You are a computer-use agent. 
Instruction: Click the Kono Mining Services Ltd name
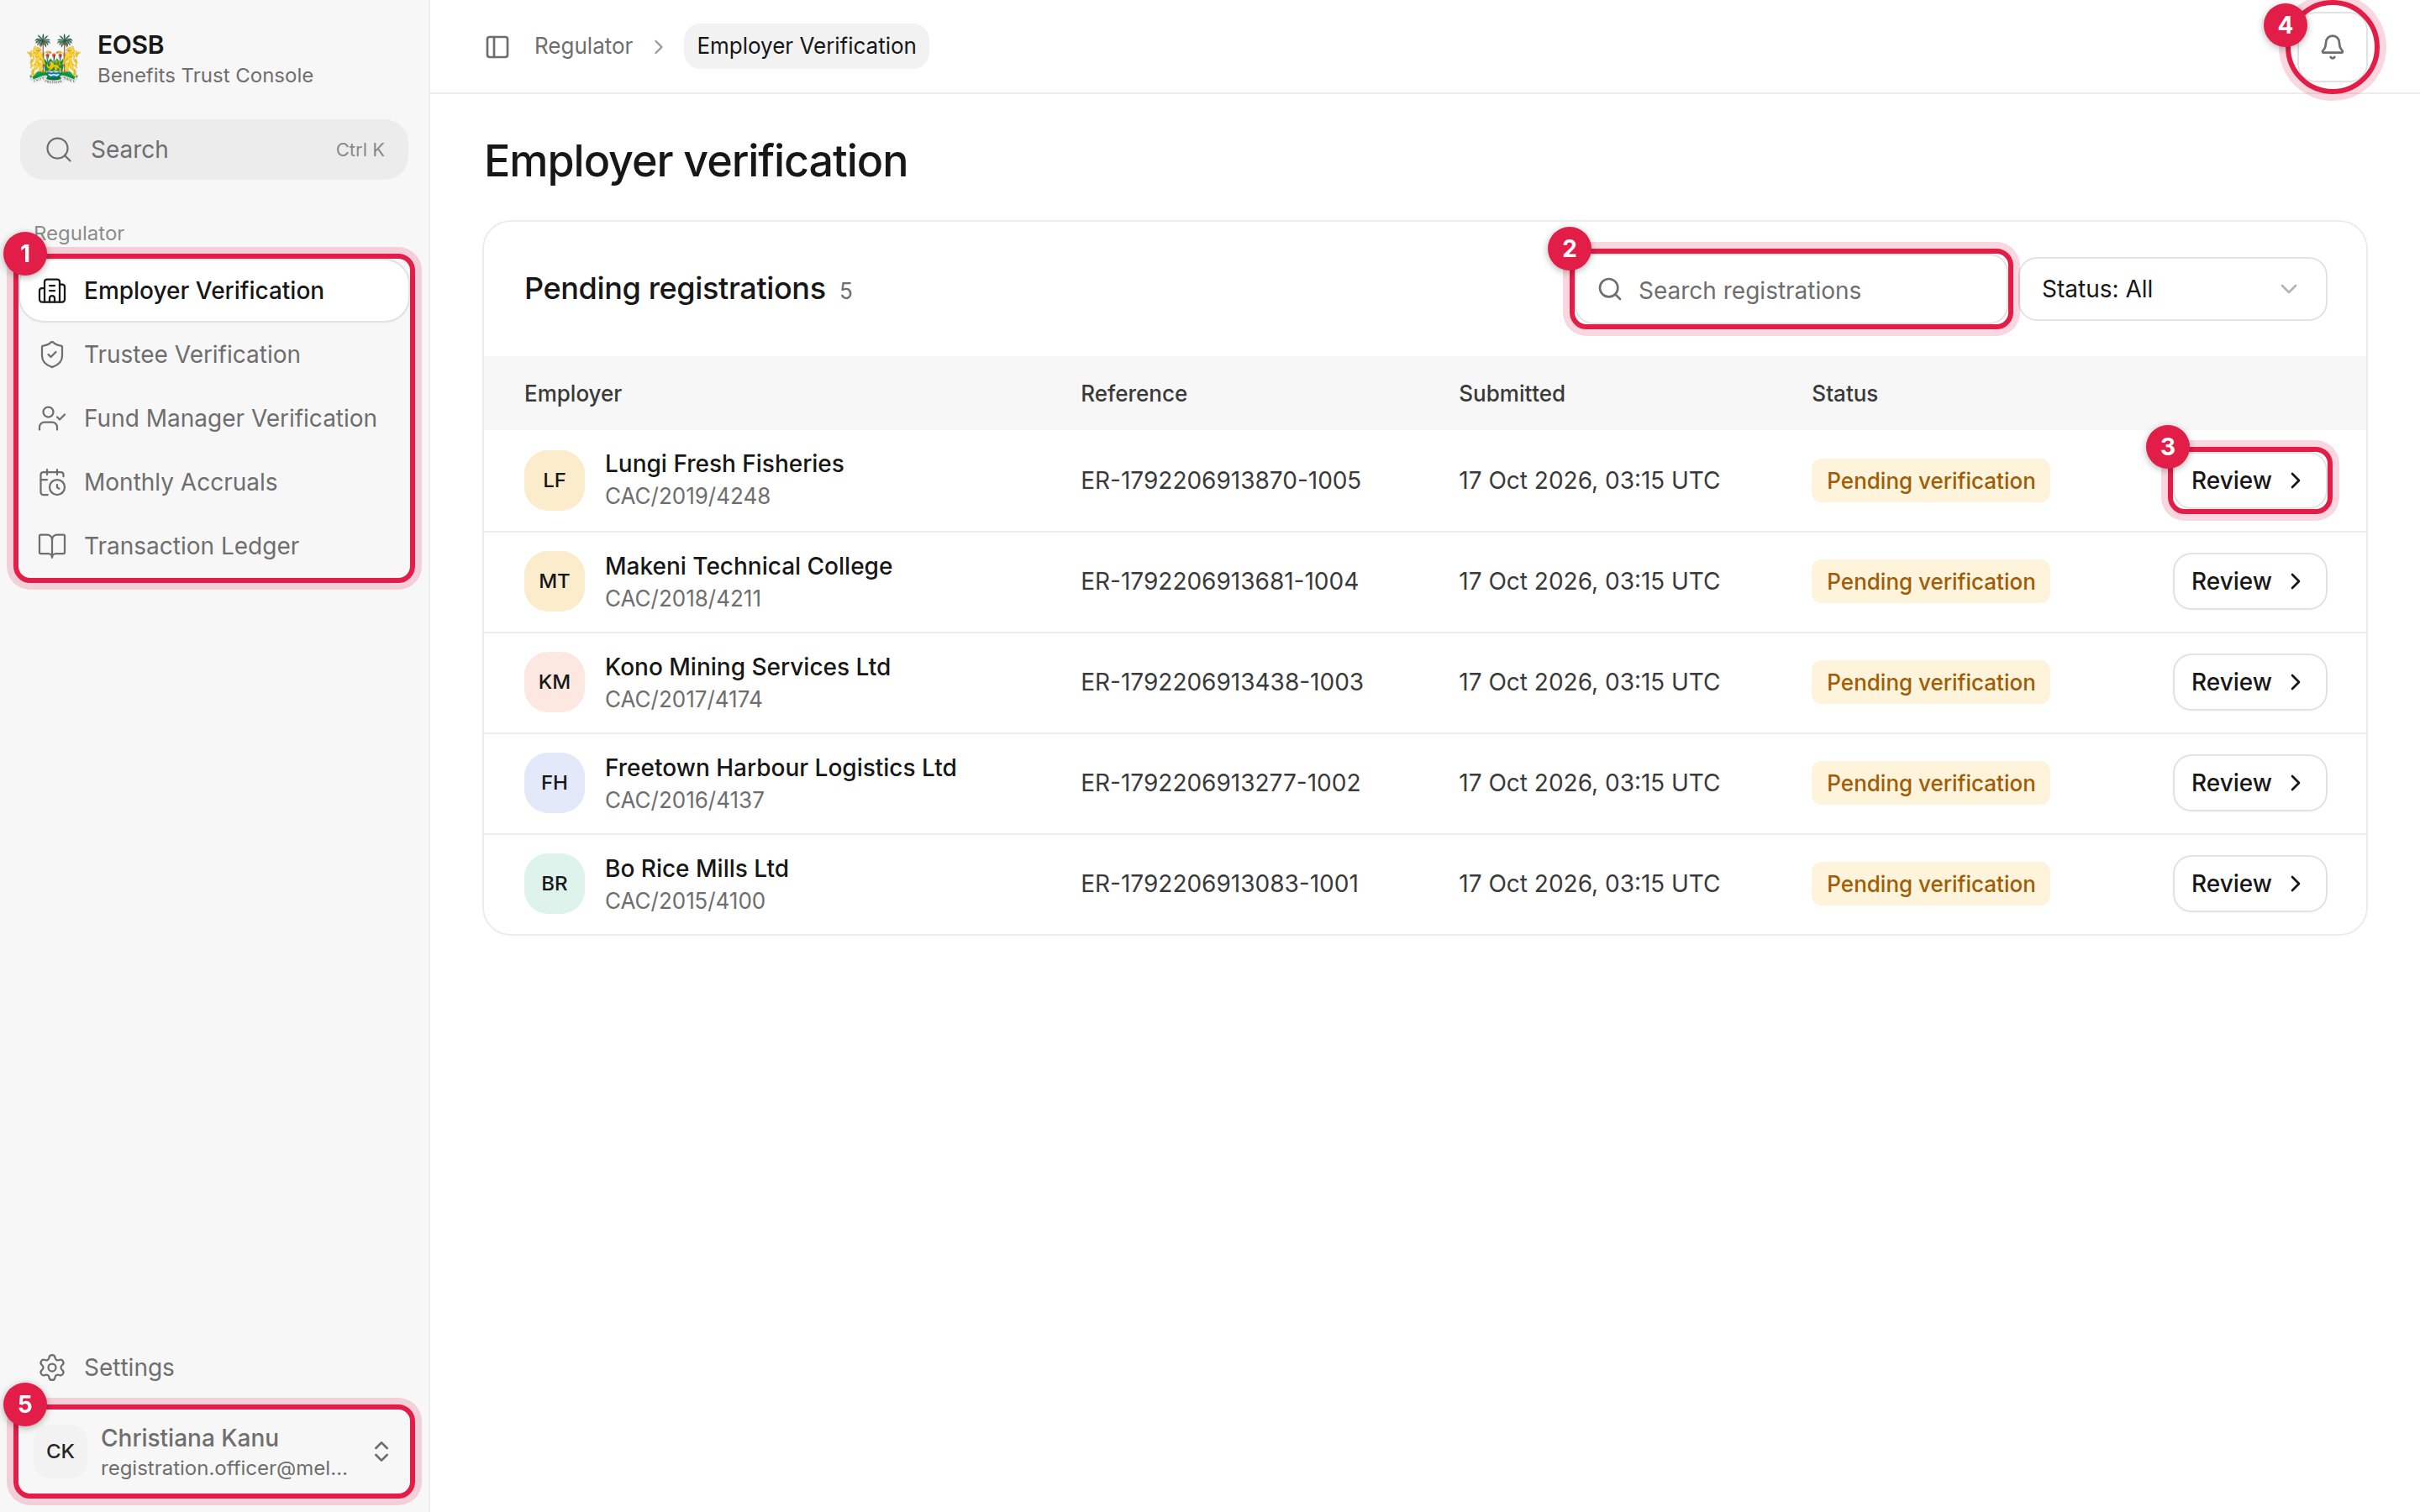pyautogui.click(x=747, y=667)
